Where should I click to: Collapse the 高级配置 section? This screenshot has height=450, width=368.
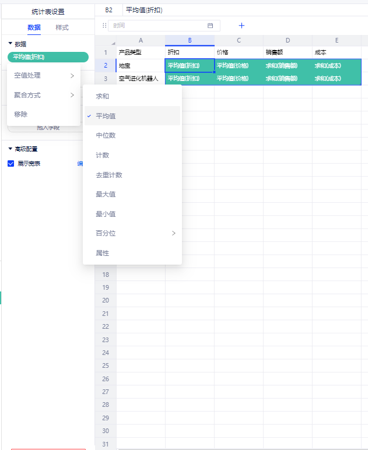pos(10,149)
